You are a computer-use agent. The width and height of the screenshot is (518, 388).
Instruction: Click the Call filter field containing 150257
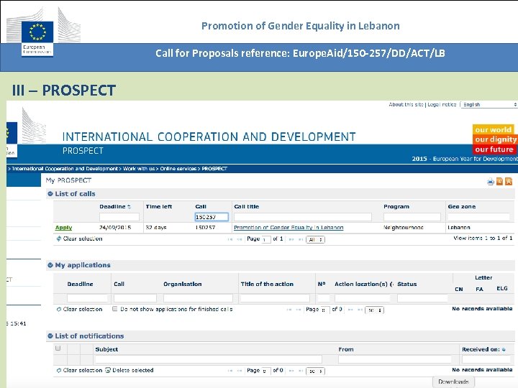[212, 217]
